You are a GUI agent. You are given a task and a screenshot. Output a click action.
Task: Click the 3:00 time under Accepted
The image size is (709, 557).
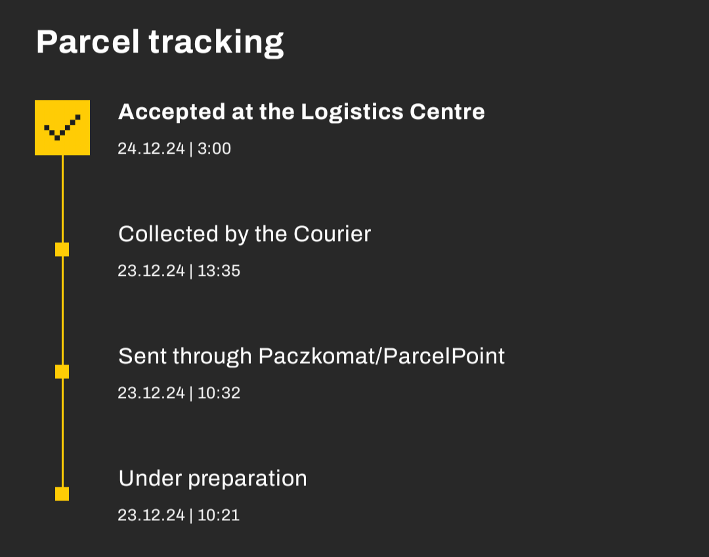[215, 149]
